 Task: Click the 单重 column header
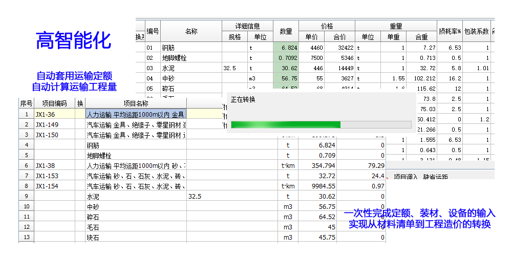click(393, 37)
